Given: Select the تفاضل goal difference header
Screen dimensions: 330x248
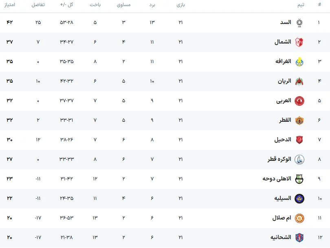Looking at the screenshot, I should [38, 4].
